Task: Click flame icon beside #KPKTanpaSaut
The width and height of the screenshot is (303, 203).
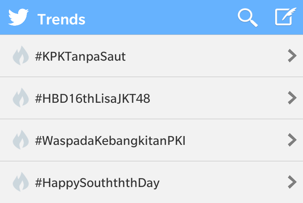Action: tap(21, 56)
